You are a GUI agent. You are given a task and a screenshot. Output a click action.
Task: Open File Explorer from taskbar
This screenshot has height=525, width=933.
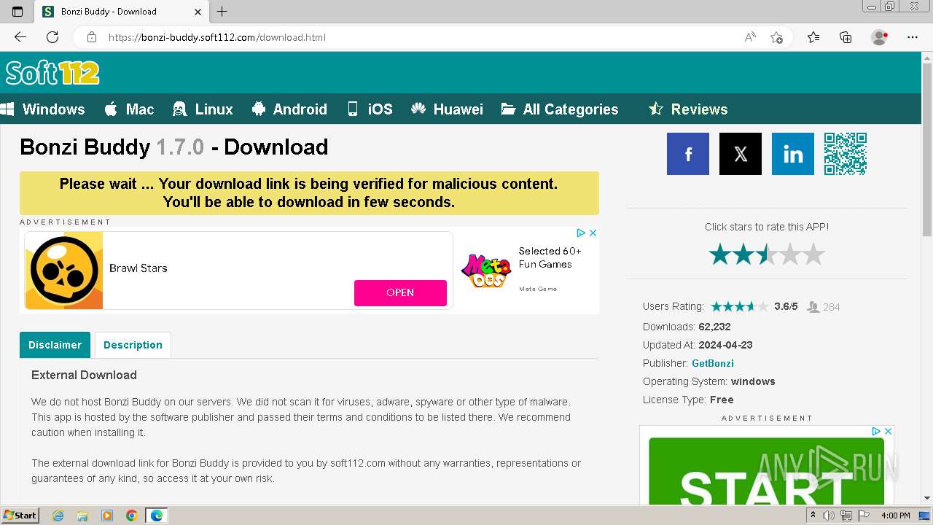82,516
